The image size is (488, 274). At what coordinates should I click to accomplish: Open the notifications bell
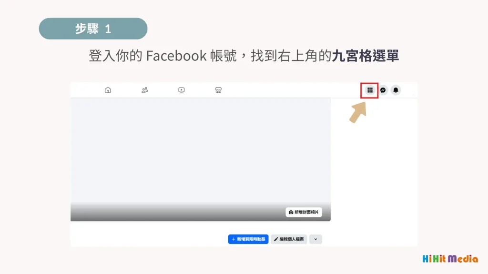click(x=396, y=90)
